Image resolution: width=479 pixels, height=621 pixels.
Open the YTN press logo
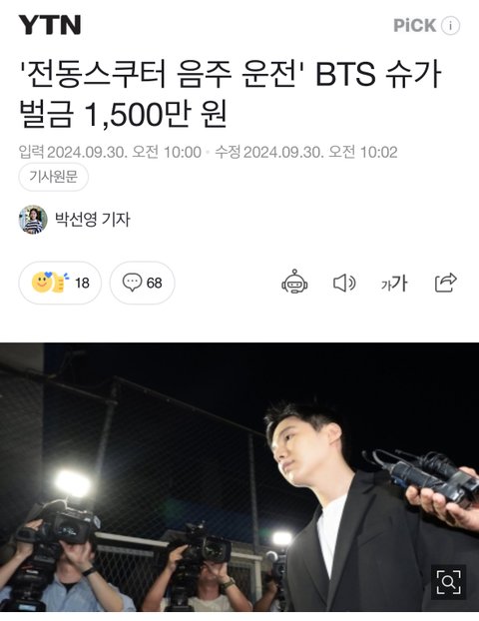point(50,25)
